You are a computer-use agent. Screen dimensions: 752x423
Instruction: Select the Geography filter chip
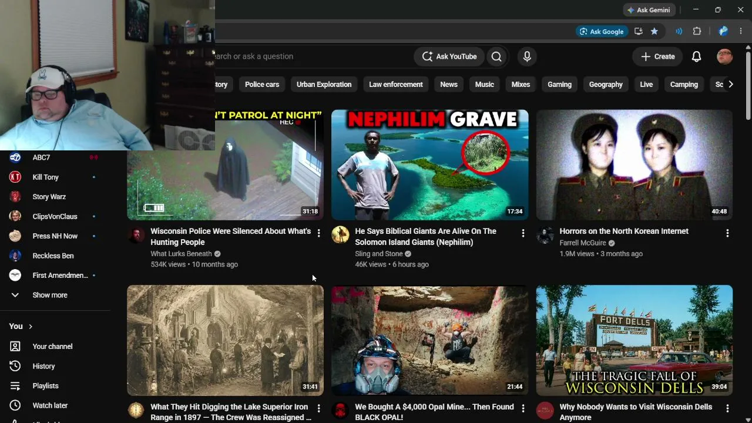click(606, 85)
